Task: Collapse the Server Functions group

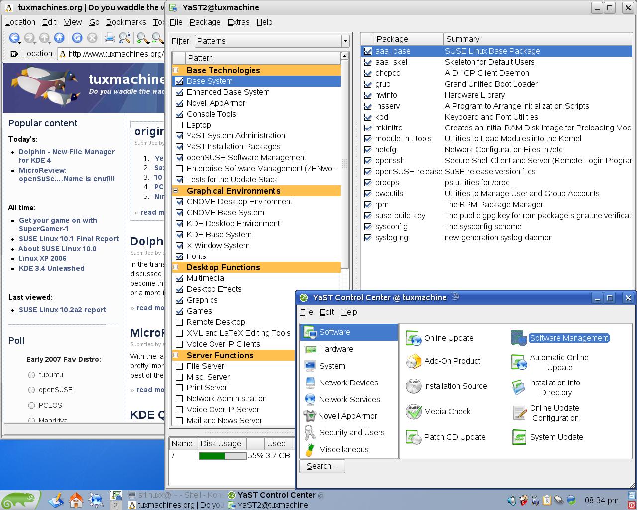Action: point(176,355)
